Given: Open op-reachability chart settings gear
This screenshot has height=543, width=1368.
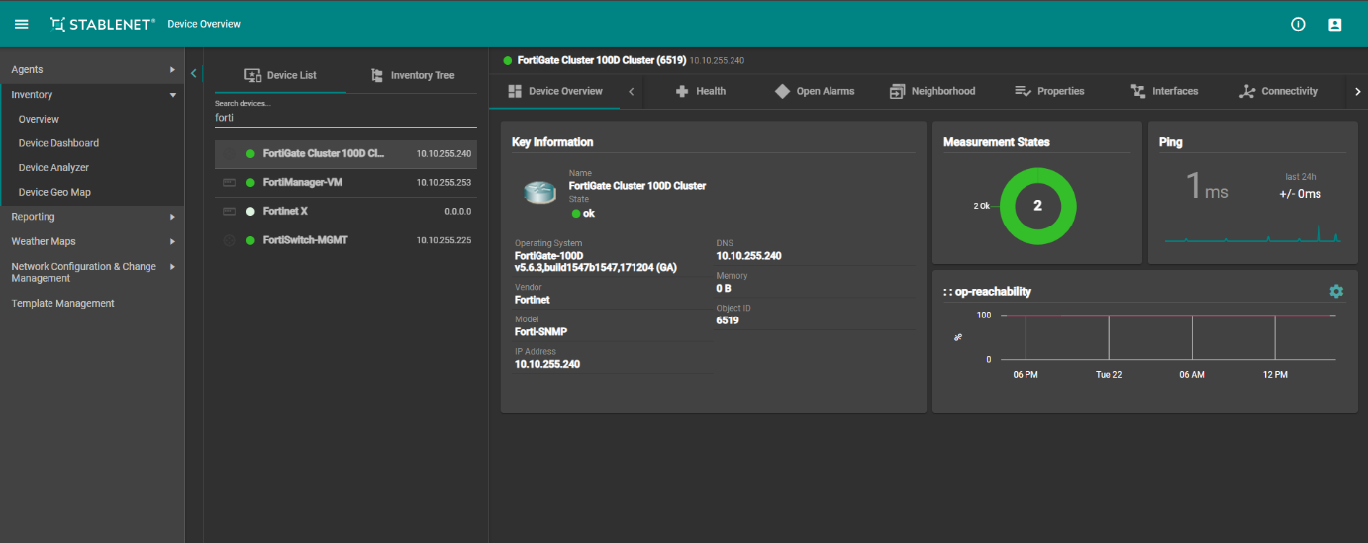Looking at the screenshot, I should [1336, 291].
